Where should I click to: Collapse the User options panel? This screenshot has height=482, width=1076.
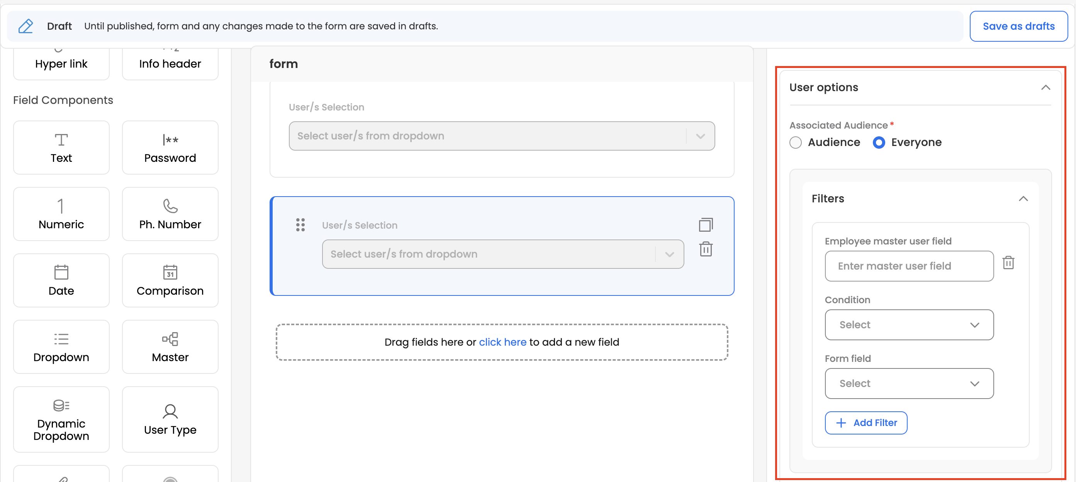[1045, 87]
